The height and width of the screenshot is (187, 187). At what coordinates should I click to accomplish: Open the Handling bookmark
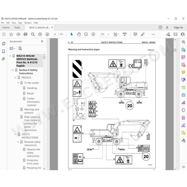point(32,88)
